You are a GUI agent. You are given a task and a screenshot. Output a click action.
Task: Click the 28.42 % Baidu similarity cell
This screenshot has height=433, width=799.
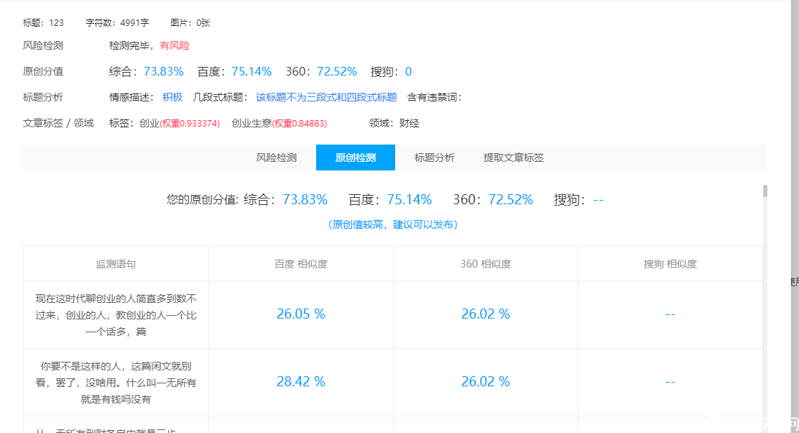point(300,381)
